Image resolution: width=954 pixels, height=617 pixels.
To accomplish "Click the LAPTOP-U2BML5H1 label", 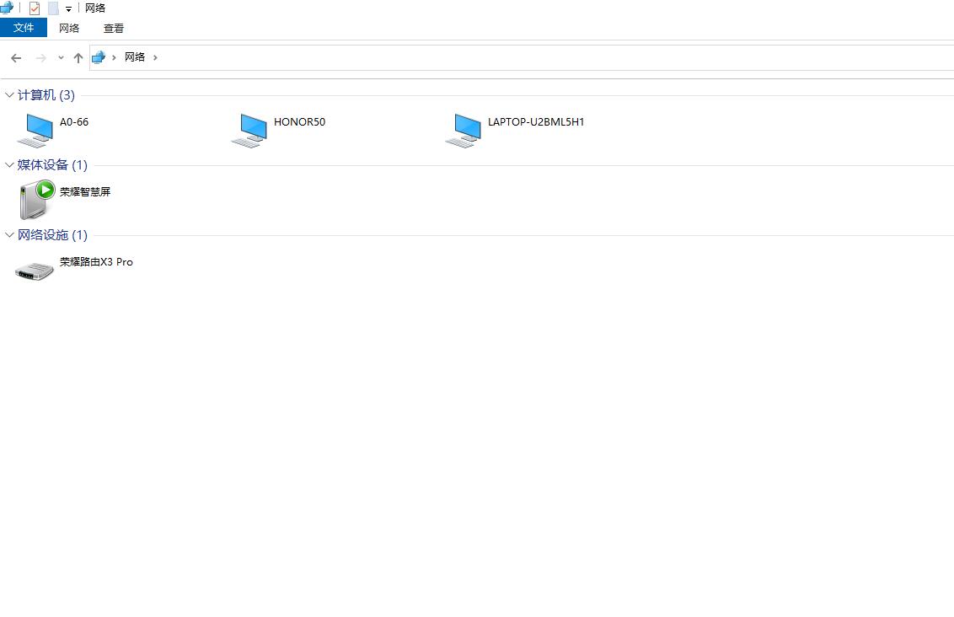I will pyautogui.click(x=536, y=121).
